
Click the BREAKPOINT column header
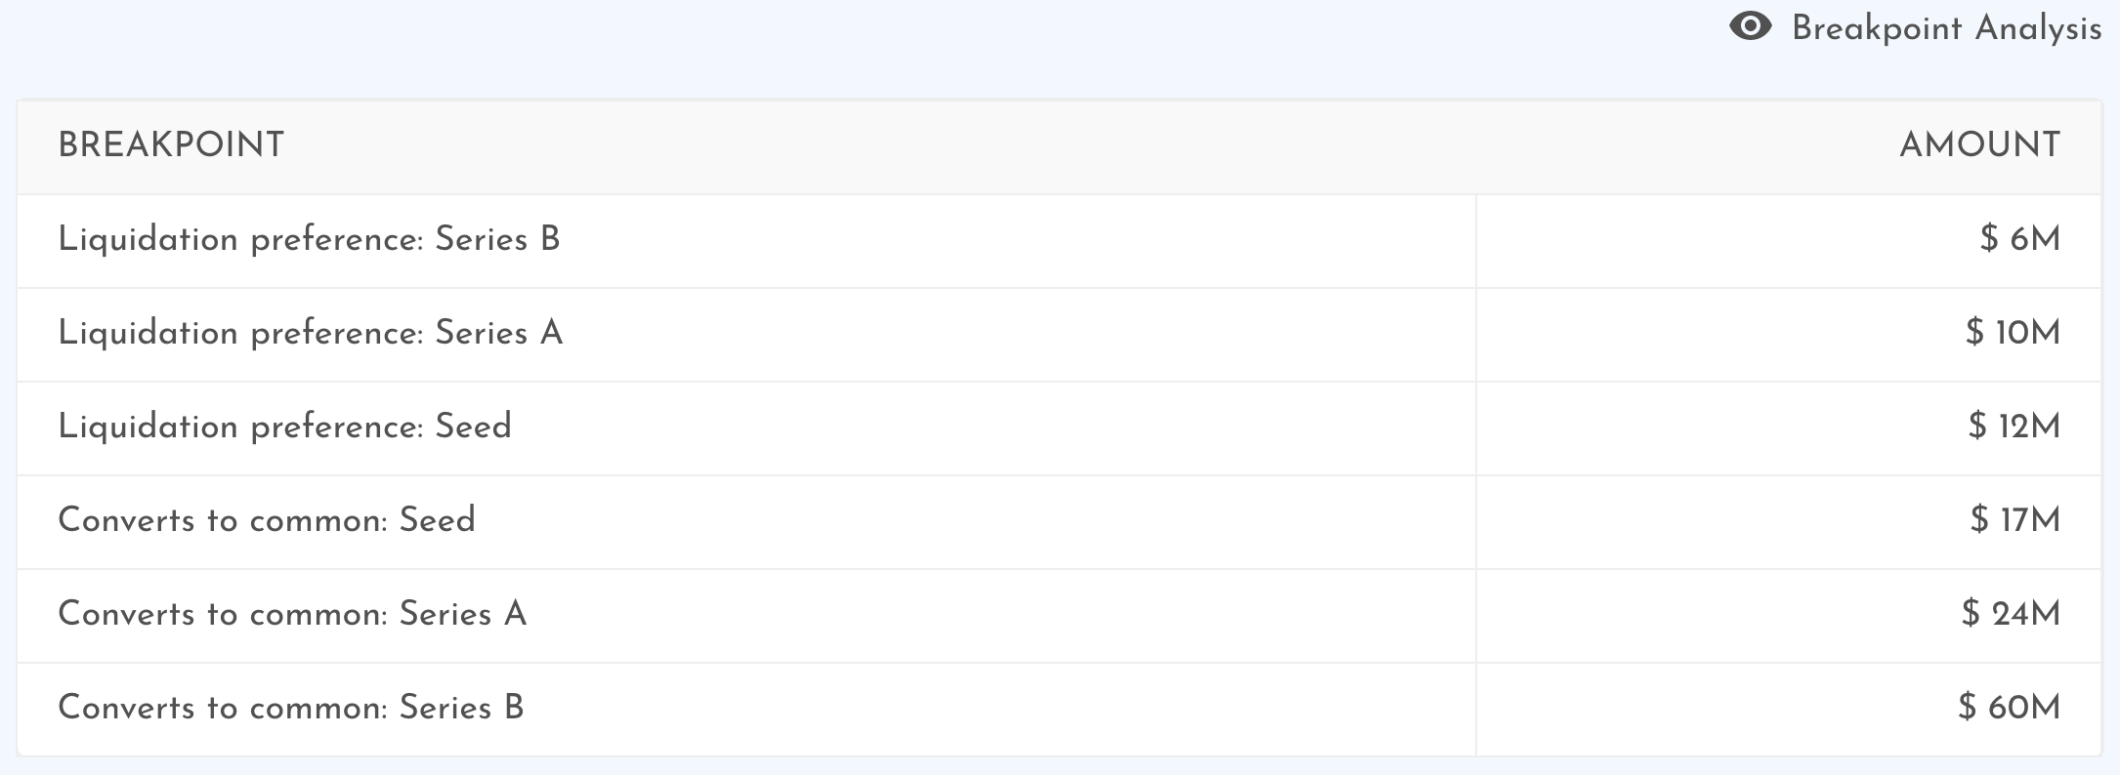[171, 145]
